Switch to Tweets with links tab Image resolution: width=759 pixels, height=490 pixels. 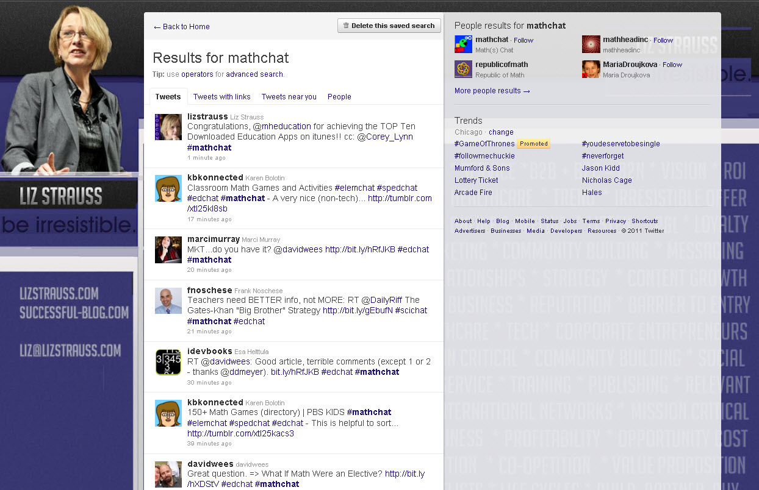221,97
